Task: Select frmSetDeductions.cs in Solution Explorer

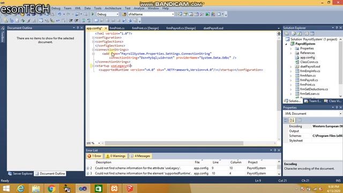Action: [314, 90]
